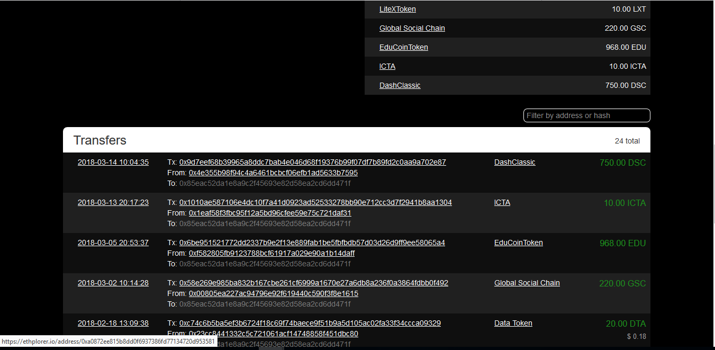Open ICTA in balances list
Screen dimensions: 715x350
pos(387,66)
